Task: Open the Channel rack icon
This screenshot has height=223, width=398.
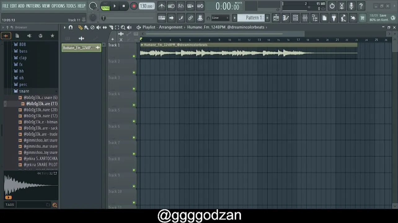Action: (295, 18)
